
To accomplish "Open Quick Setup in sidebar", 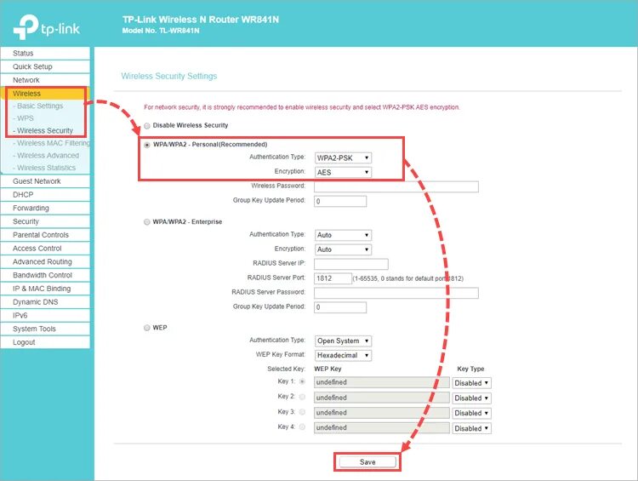I will pyautogui.click(x=45, y=66).
